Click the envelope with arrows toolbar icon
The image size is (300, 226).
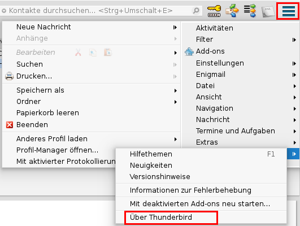(232, 11)
